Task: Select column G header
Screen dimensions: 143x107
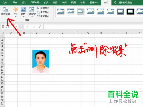Action: click(88, 33)
